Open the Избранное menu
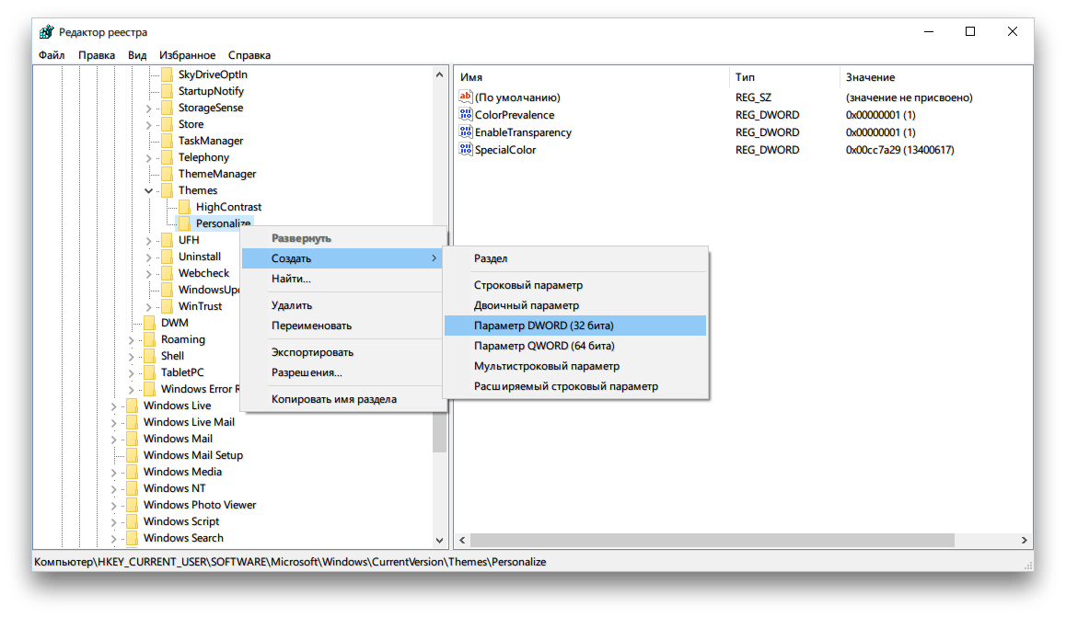 click(x=188, y=55)
